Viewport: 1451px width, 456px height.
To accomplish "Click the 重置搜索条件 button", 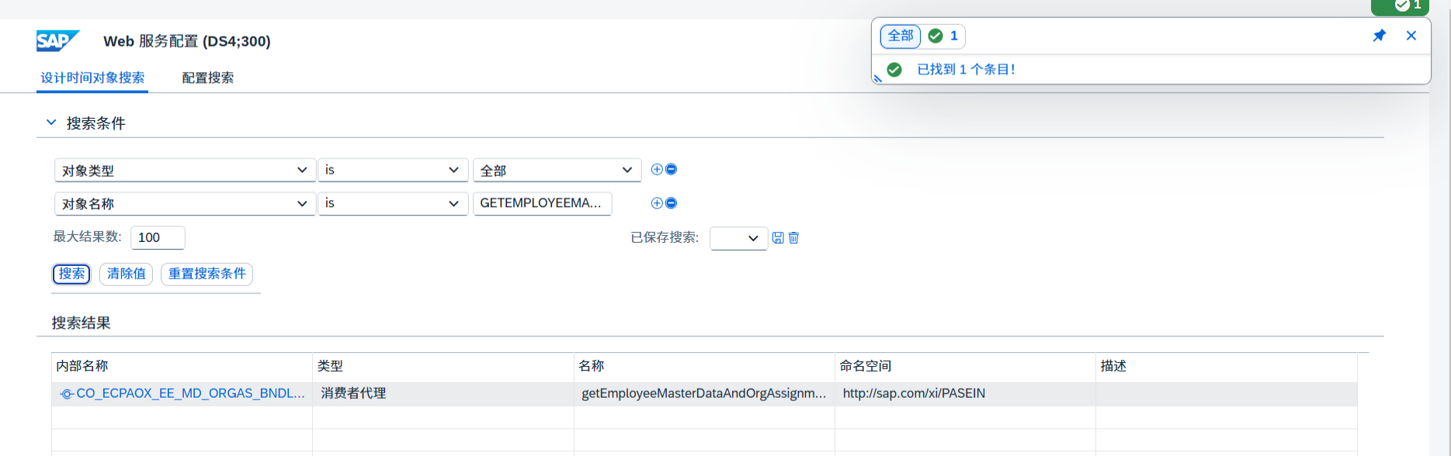I will click(207, 274).
